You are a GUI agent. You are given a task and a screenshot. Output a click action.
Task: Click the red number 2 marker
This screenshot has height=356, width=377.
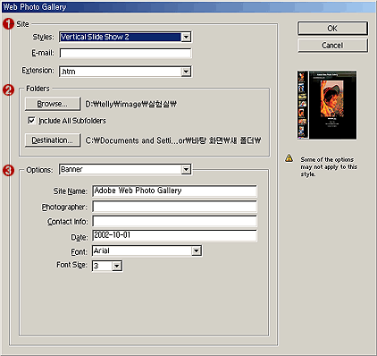click(x=8, y=89)
